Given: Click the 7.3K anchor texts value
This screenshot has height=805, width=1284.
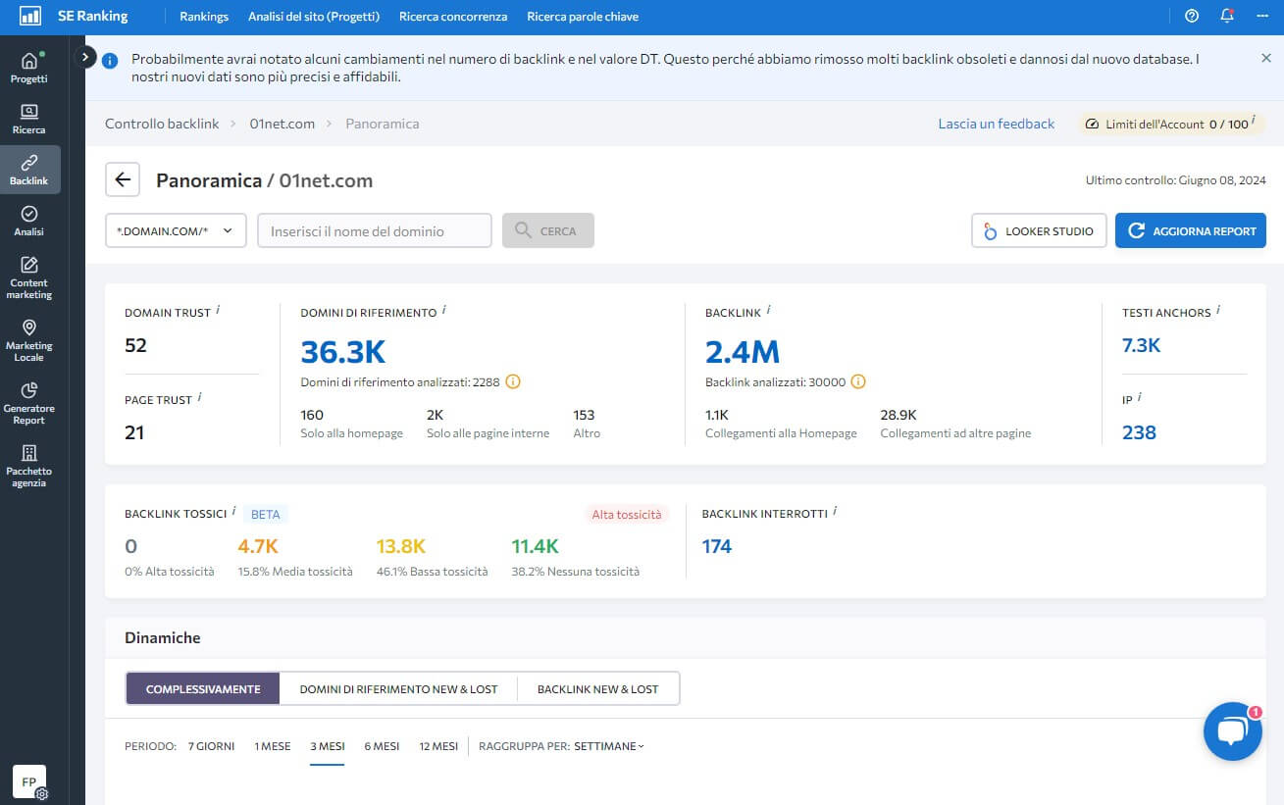Looking at the screenshot, I should [1142, 345].
